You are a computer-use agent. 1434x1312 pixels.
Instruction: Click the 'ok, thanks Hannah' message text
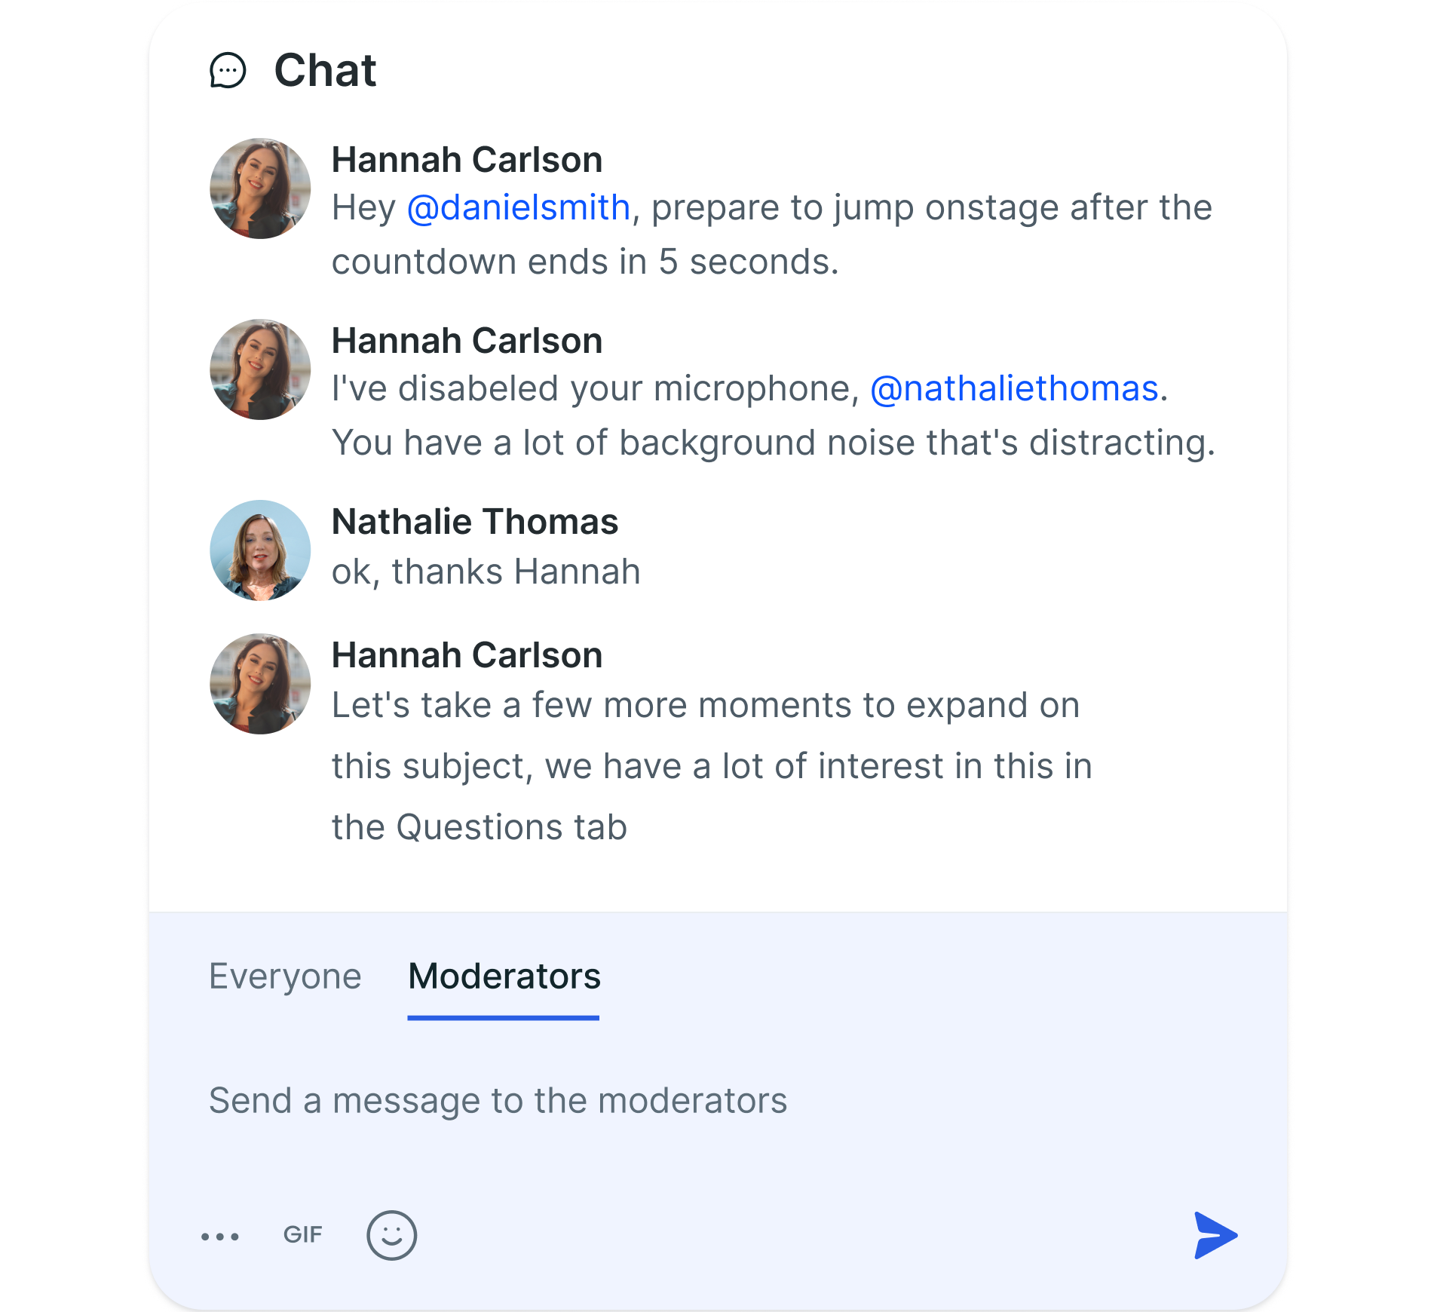point(486,572)
